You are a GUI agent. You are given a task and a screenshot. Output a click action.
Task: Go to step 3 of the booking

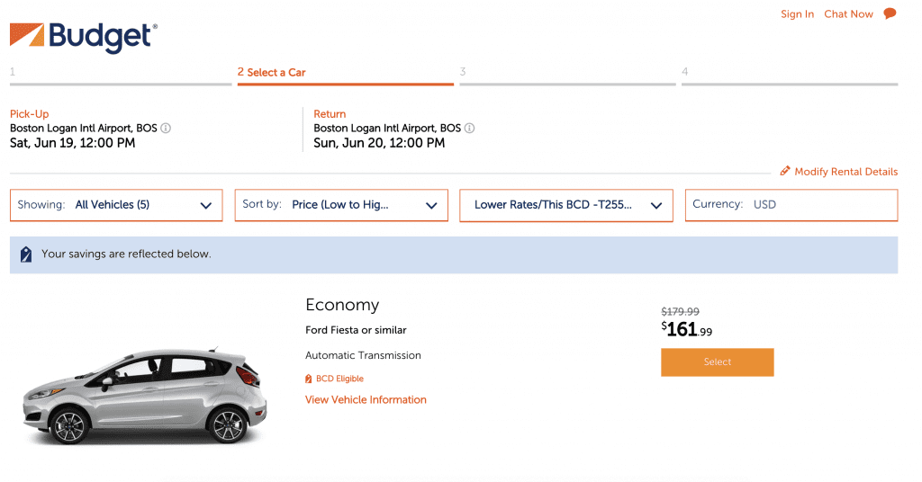click(x=567, y=76)
